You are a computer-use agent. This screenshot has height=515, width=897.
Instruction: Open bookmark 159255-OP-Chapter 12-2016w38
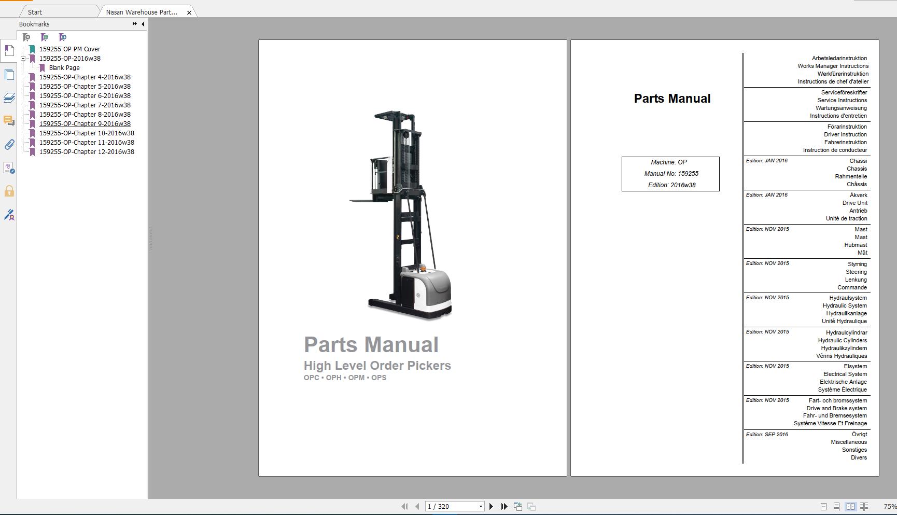click(x=87, y=152)
